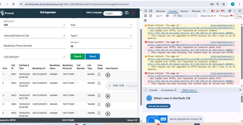Open case sheet icon for call 9923

[x=99, y=95]
